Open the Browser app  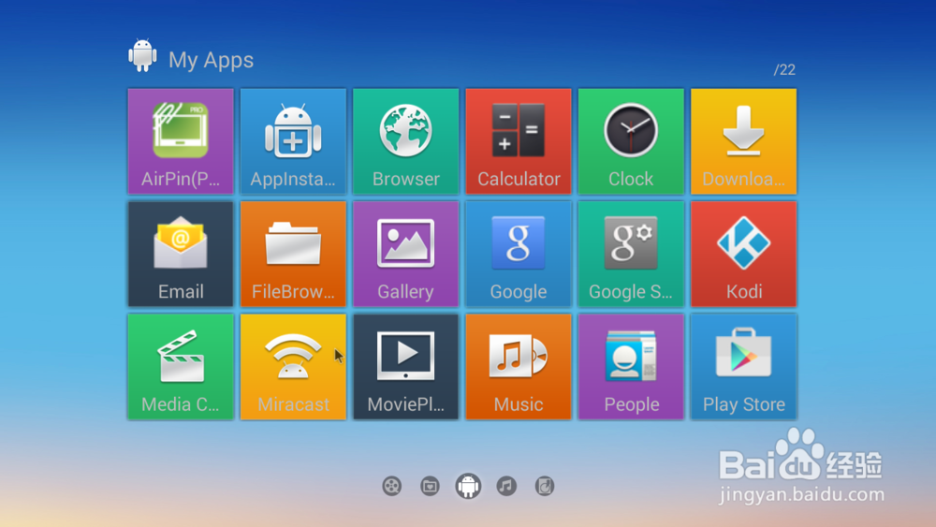point(406,141)
